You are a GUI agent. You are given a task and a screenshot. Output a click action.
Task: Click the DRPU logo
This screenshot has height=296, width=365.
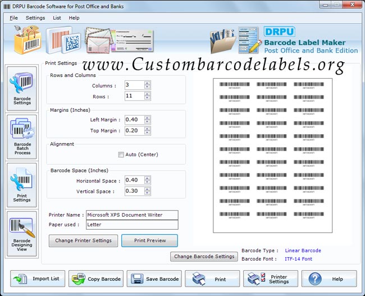tap(279, 31)
